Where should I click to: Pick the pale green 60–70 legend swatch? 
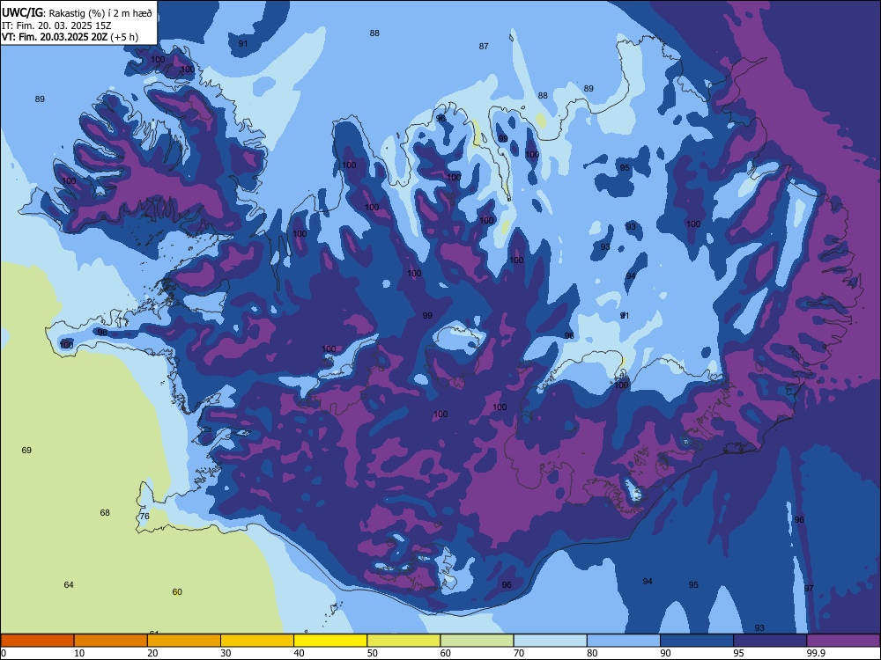tap(477, 641)
